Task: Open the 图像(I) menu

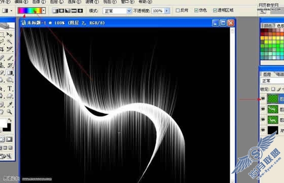Action: pos(39,2)
